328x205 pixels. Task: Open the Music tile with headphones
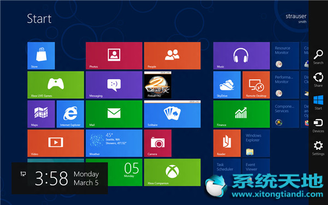click(242, 56)
